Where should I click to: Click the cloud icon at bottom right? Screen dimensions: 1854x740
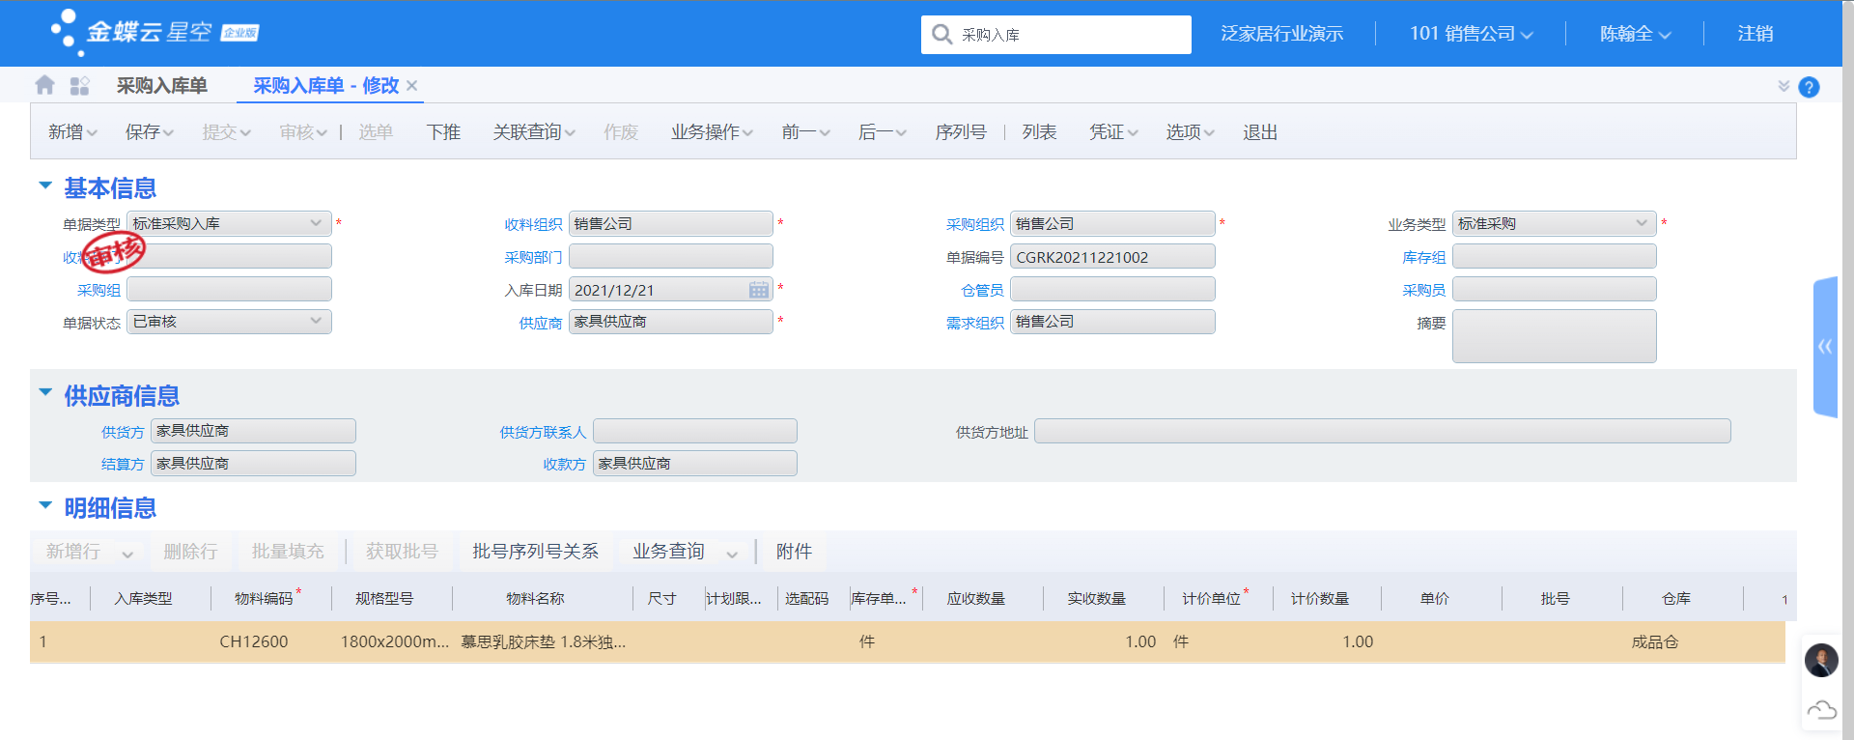1821,711
